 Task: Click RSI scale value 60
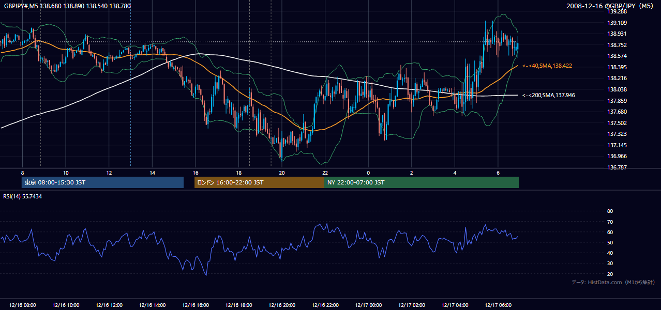[x=610, y=232]
